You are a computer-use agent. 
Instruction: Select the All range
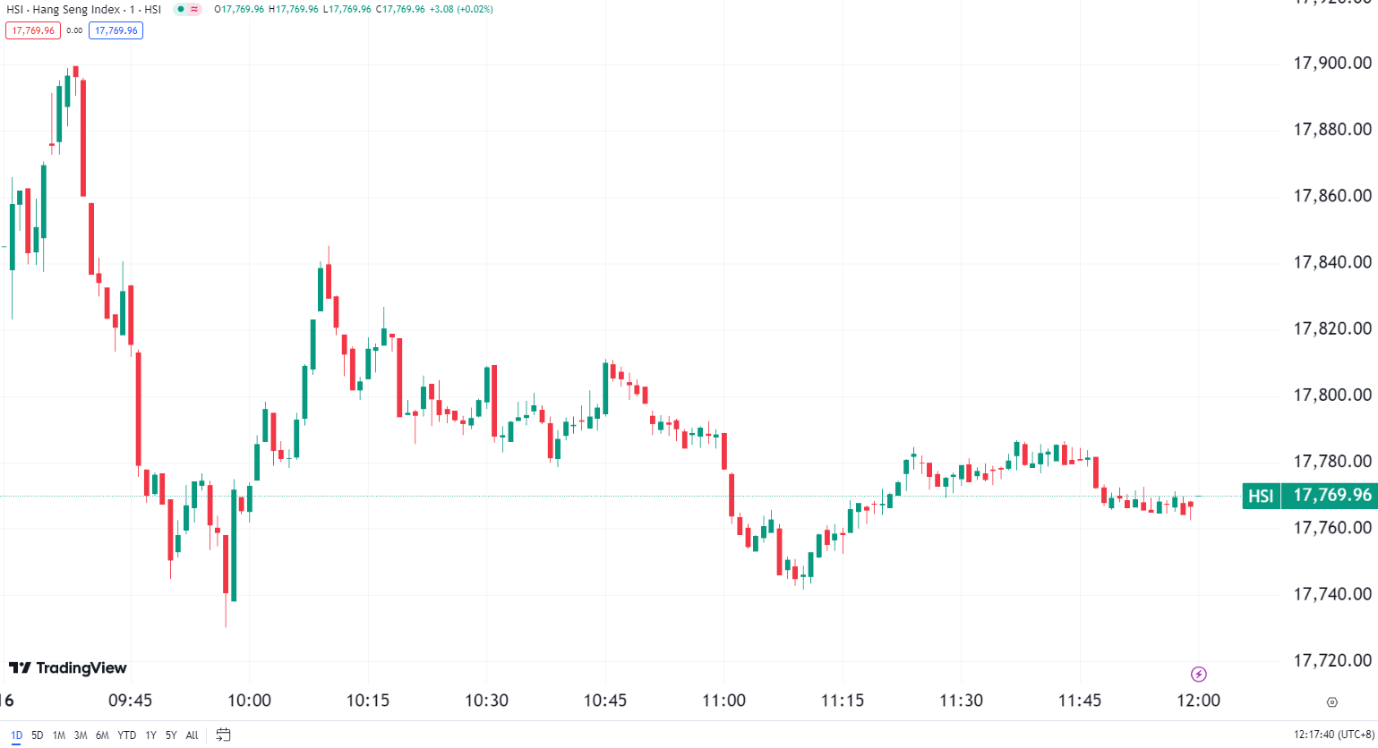[x=191, y=735]
